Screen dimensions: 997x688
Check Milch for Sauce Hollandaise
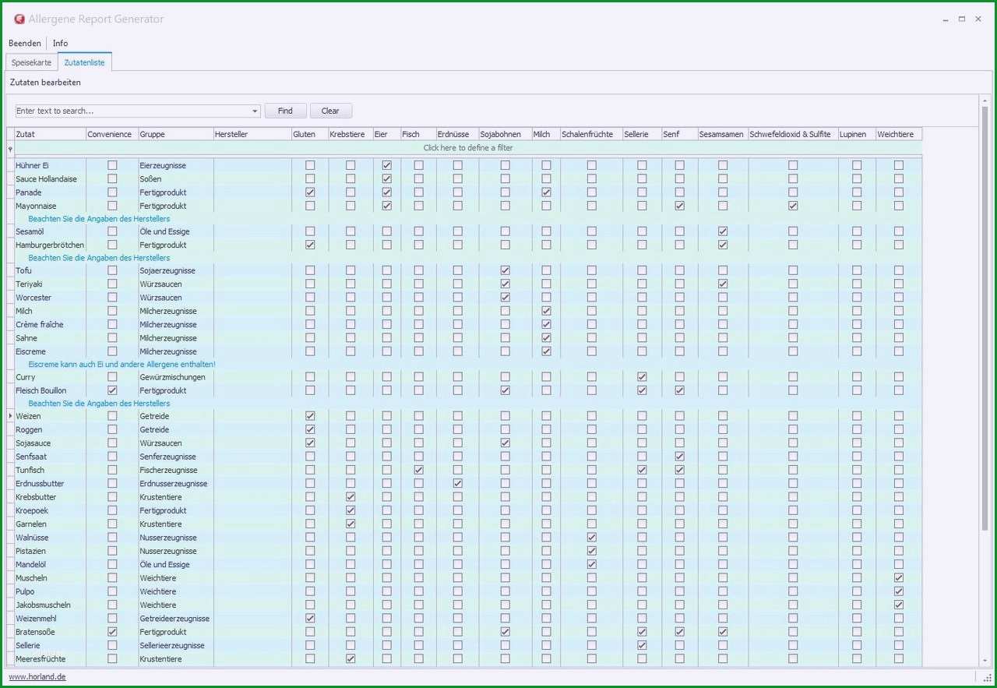pyautogui.click(x=546, y=178)
